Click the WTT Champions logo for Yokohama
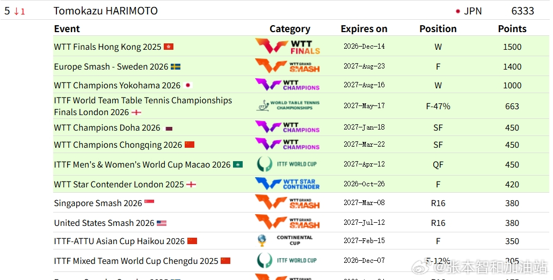553x280 pixels. (287, 85)
